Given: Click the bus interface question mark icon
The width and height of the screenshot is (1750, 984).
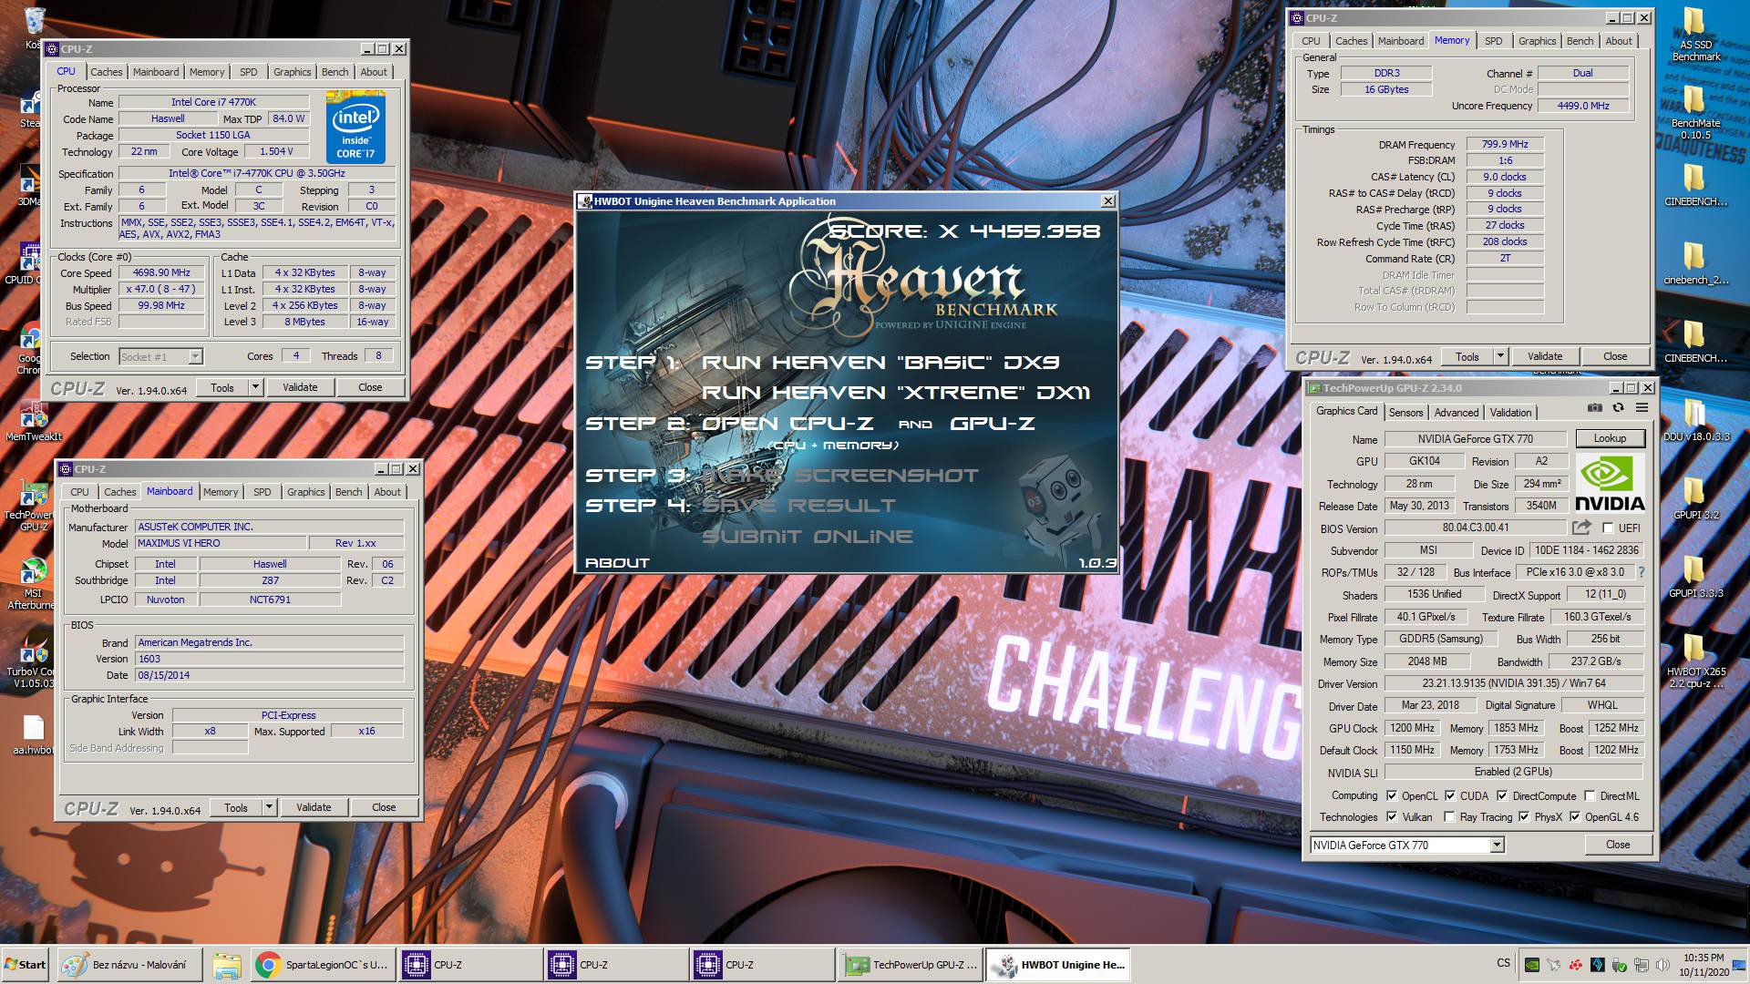Looking at the screenshot, I should coord(1642,572).
